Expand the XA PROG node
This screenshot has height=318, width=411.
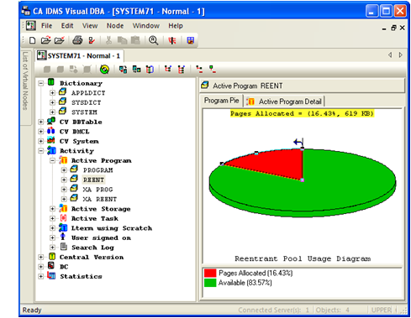pos(64,190)
